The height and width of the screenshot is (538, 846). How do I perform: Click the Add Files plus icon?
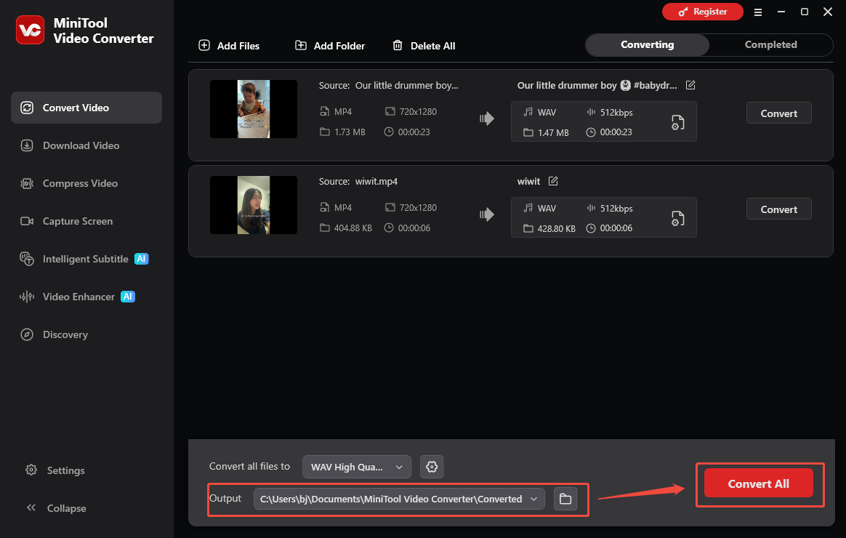204,45
